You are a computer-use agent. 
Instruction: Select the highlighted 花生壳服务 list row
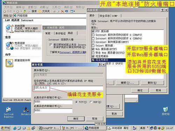click(x=108, y=60)
